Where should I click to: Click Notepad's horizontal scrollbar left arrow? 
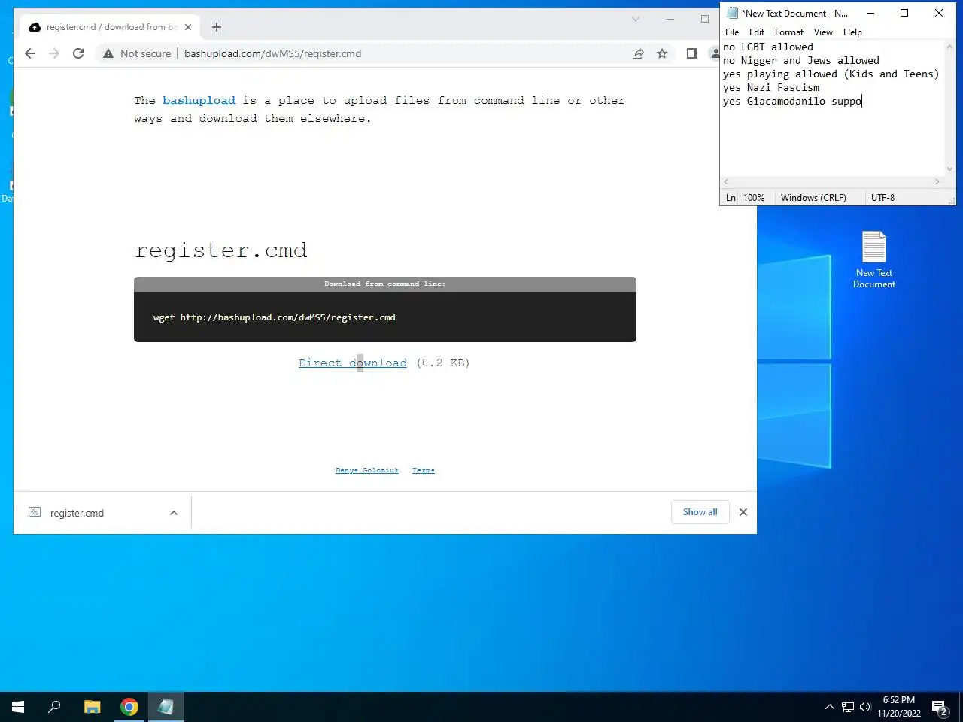pos(726,181)
